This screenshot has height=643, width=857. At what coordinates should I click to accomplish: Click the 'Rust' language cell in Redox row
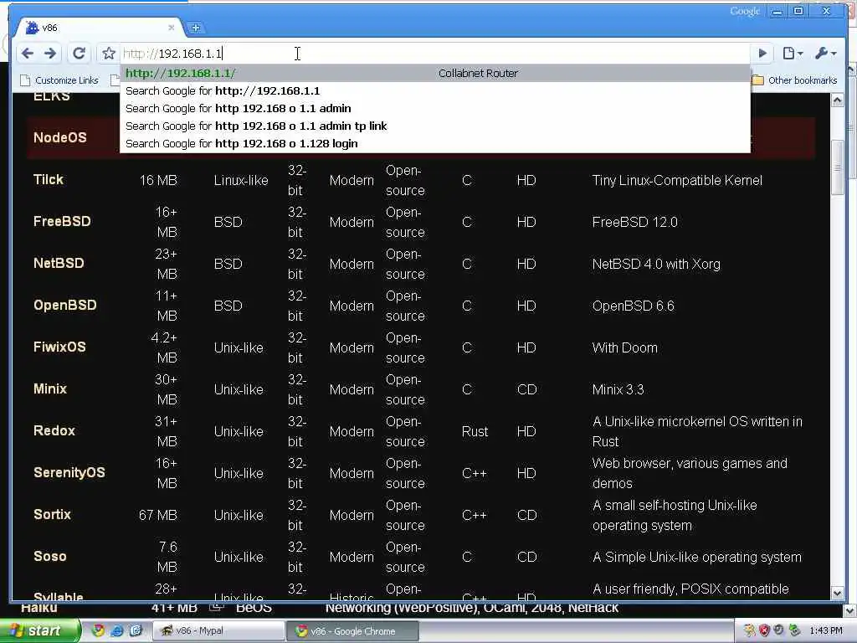[x=475, y=431]
